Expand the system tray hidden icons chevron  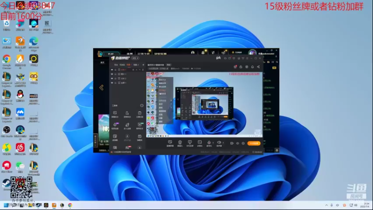[x=326, y=205]
